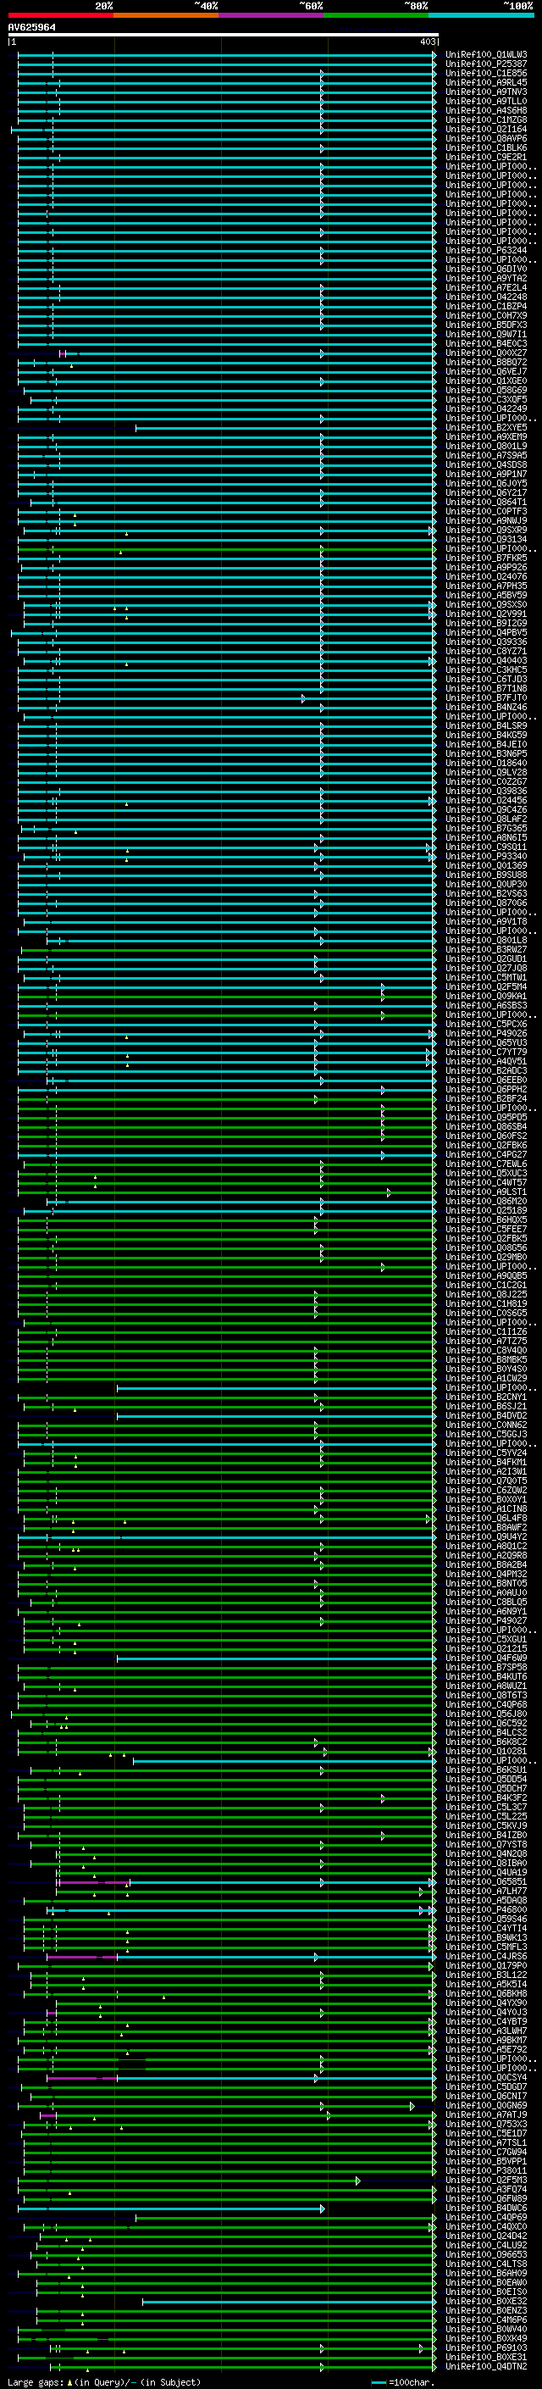Image resolution: width=542 pixels, height=2389 pixels.
Task: Choose hit UniRef100_C1BZP4
Action: point(486,306)
